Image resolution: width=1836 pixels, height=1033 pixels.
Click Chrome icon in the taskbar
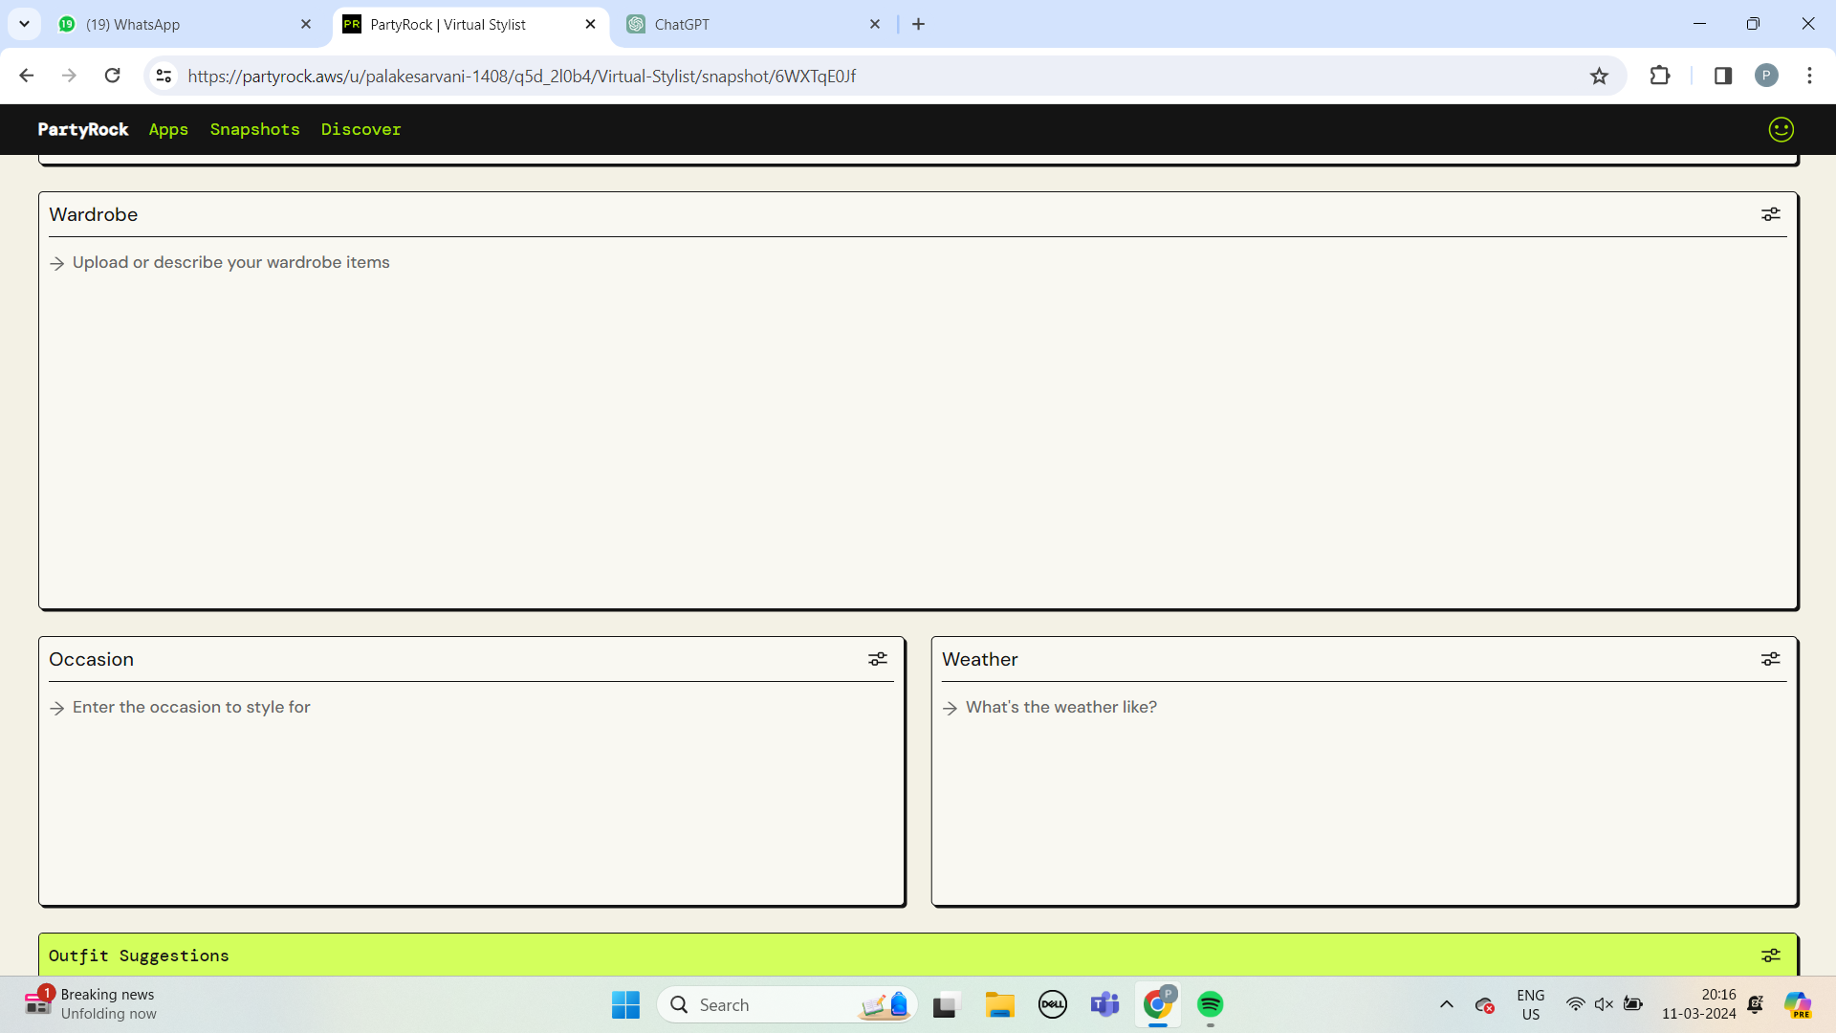coord(1157,1004)
